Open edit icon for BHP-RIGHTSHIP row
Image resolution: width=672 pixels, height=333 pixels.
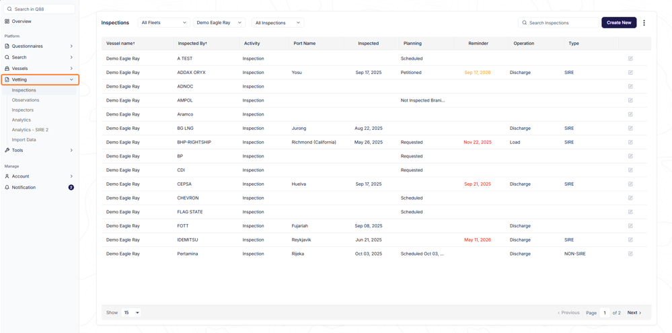[630, 142]
